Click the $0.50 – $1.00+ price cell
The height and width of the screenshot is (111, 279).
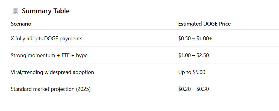point(195,39)
